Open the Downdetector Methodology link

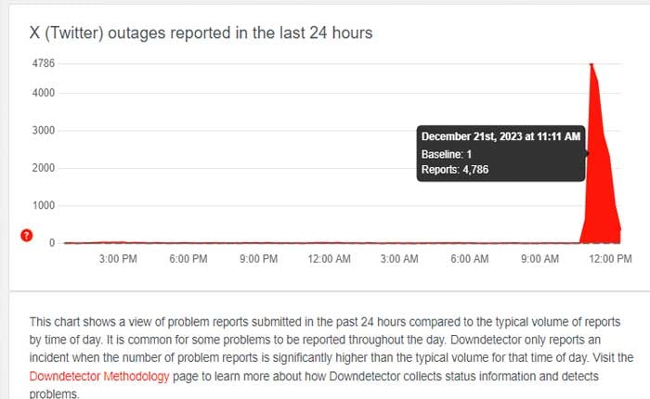[x=86, y=377]
